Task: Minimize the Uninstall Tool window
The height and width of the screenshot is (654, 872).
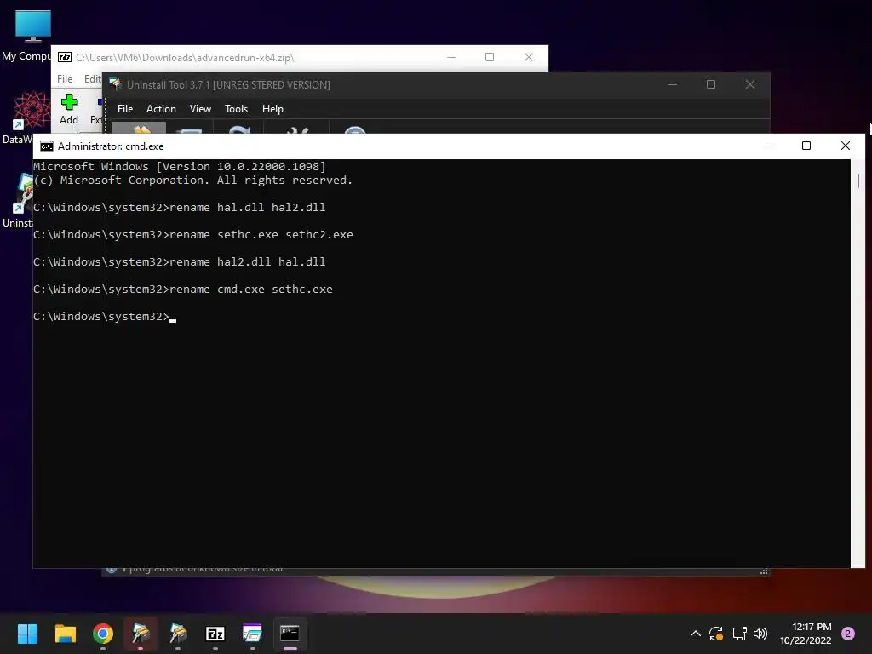Action: click(x=673, y=84)
